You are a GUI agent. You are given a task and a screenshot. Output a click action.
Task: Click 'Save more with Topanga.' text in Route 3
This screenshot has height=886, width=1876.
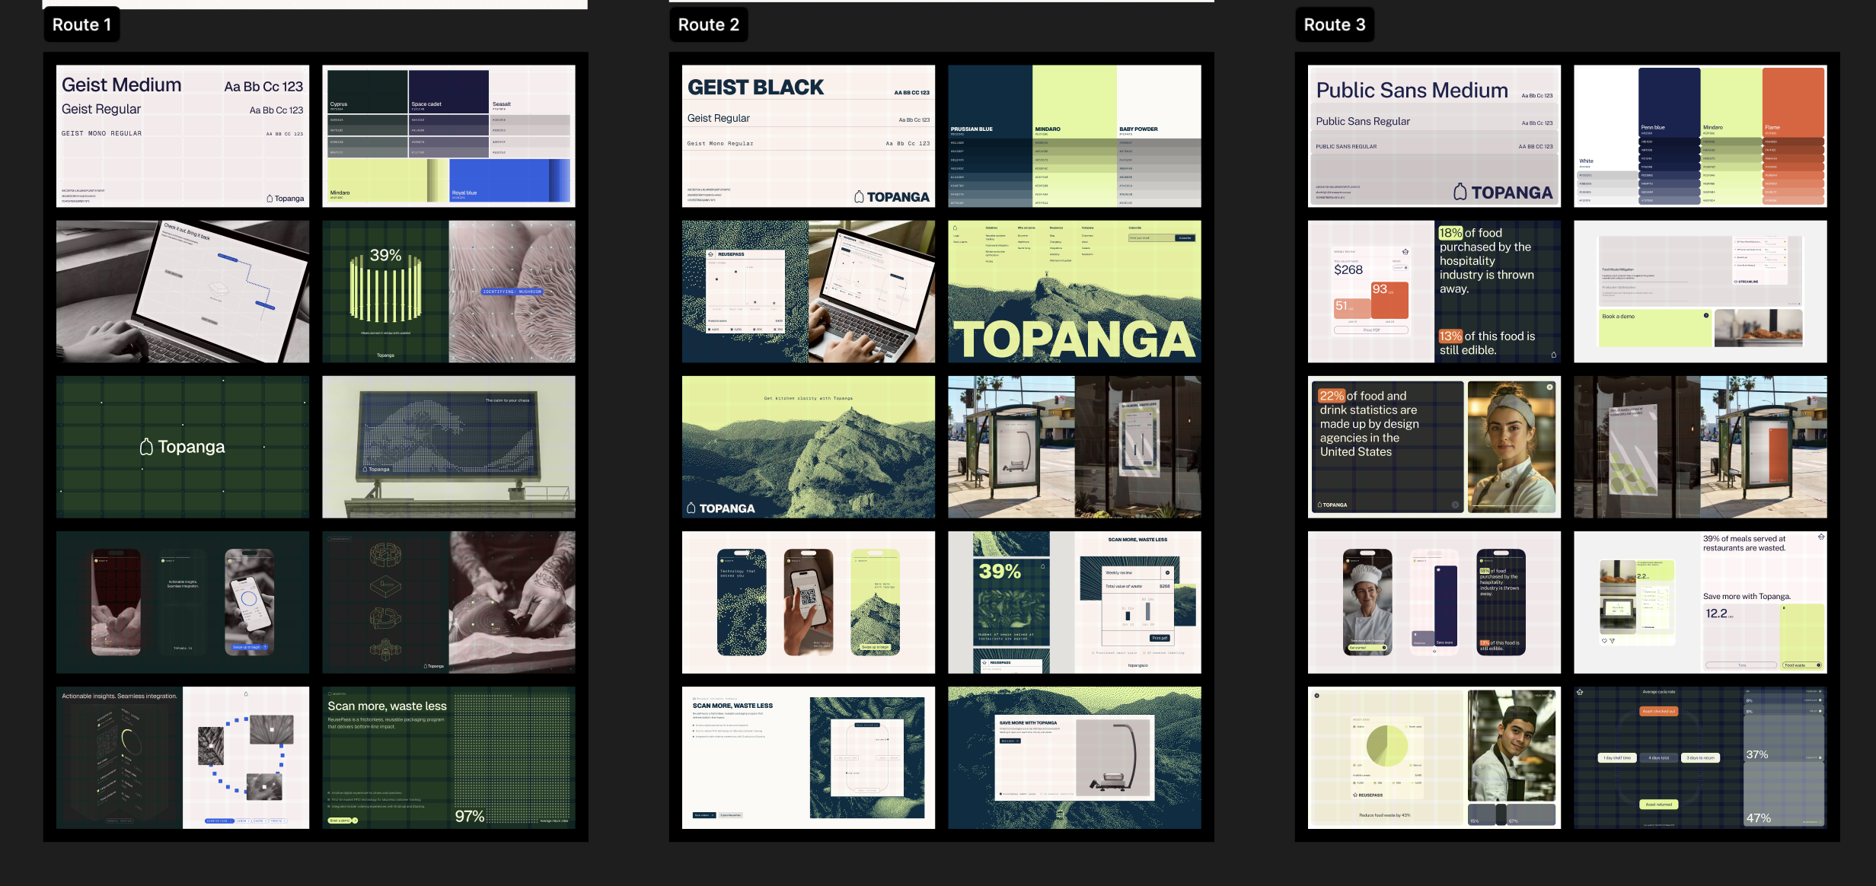coord(1747,597)
